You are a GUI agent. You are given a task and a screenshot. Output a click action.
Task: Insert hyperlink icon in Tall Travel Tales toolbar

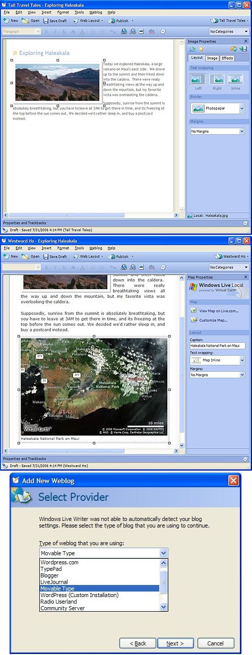(x=124, y=31)
